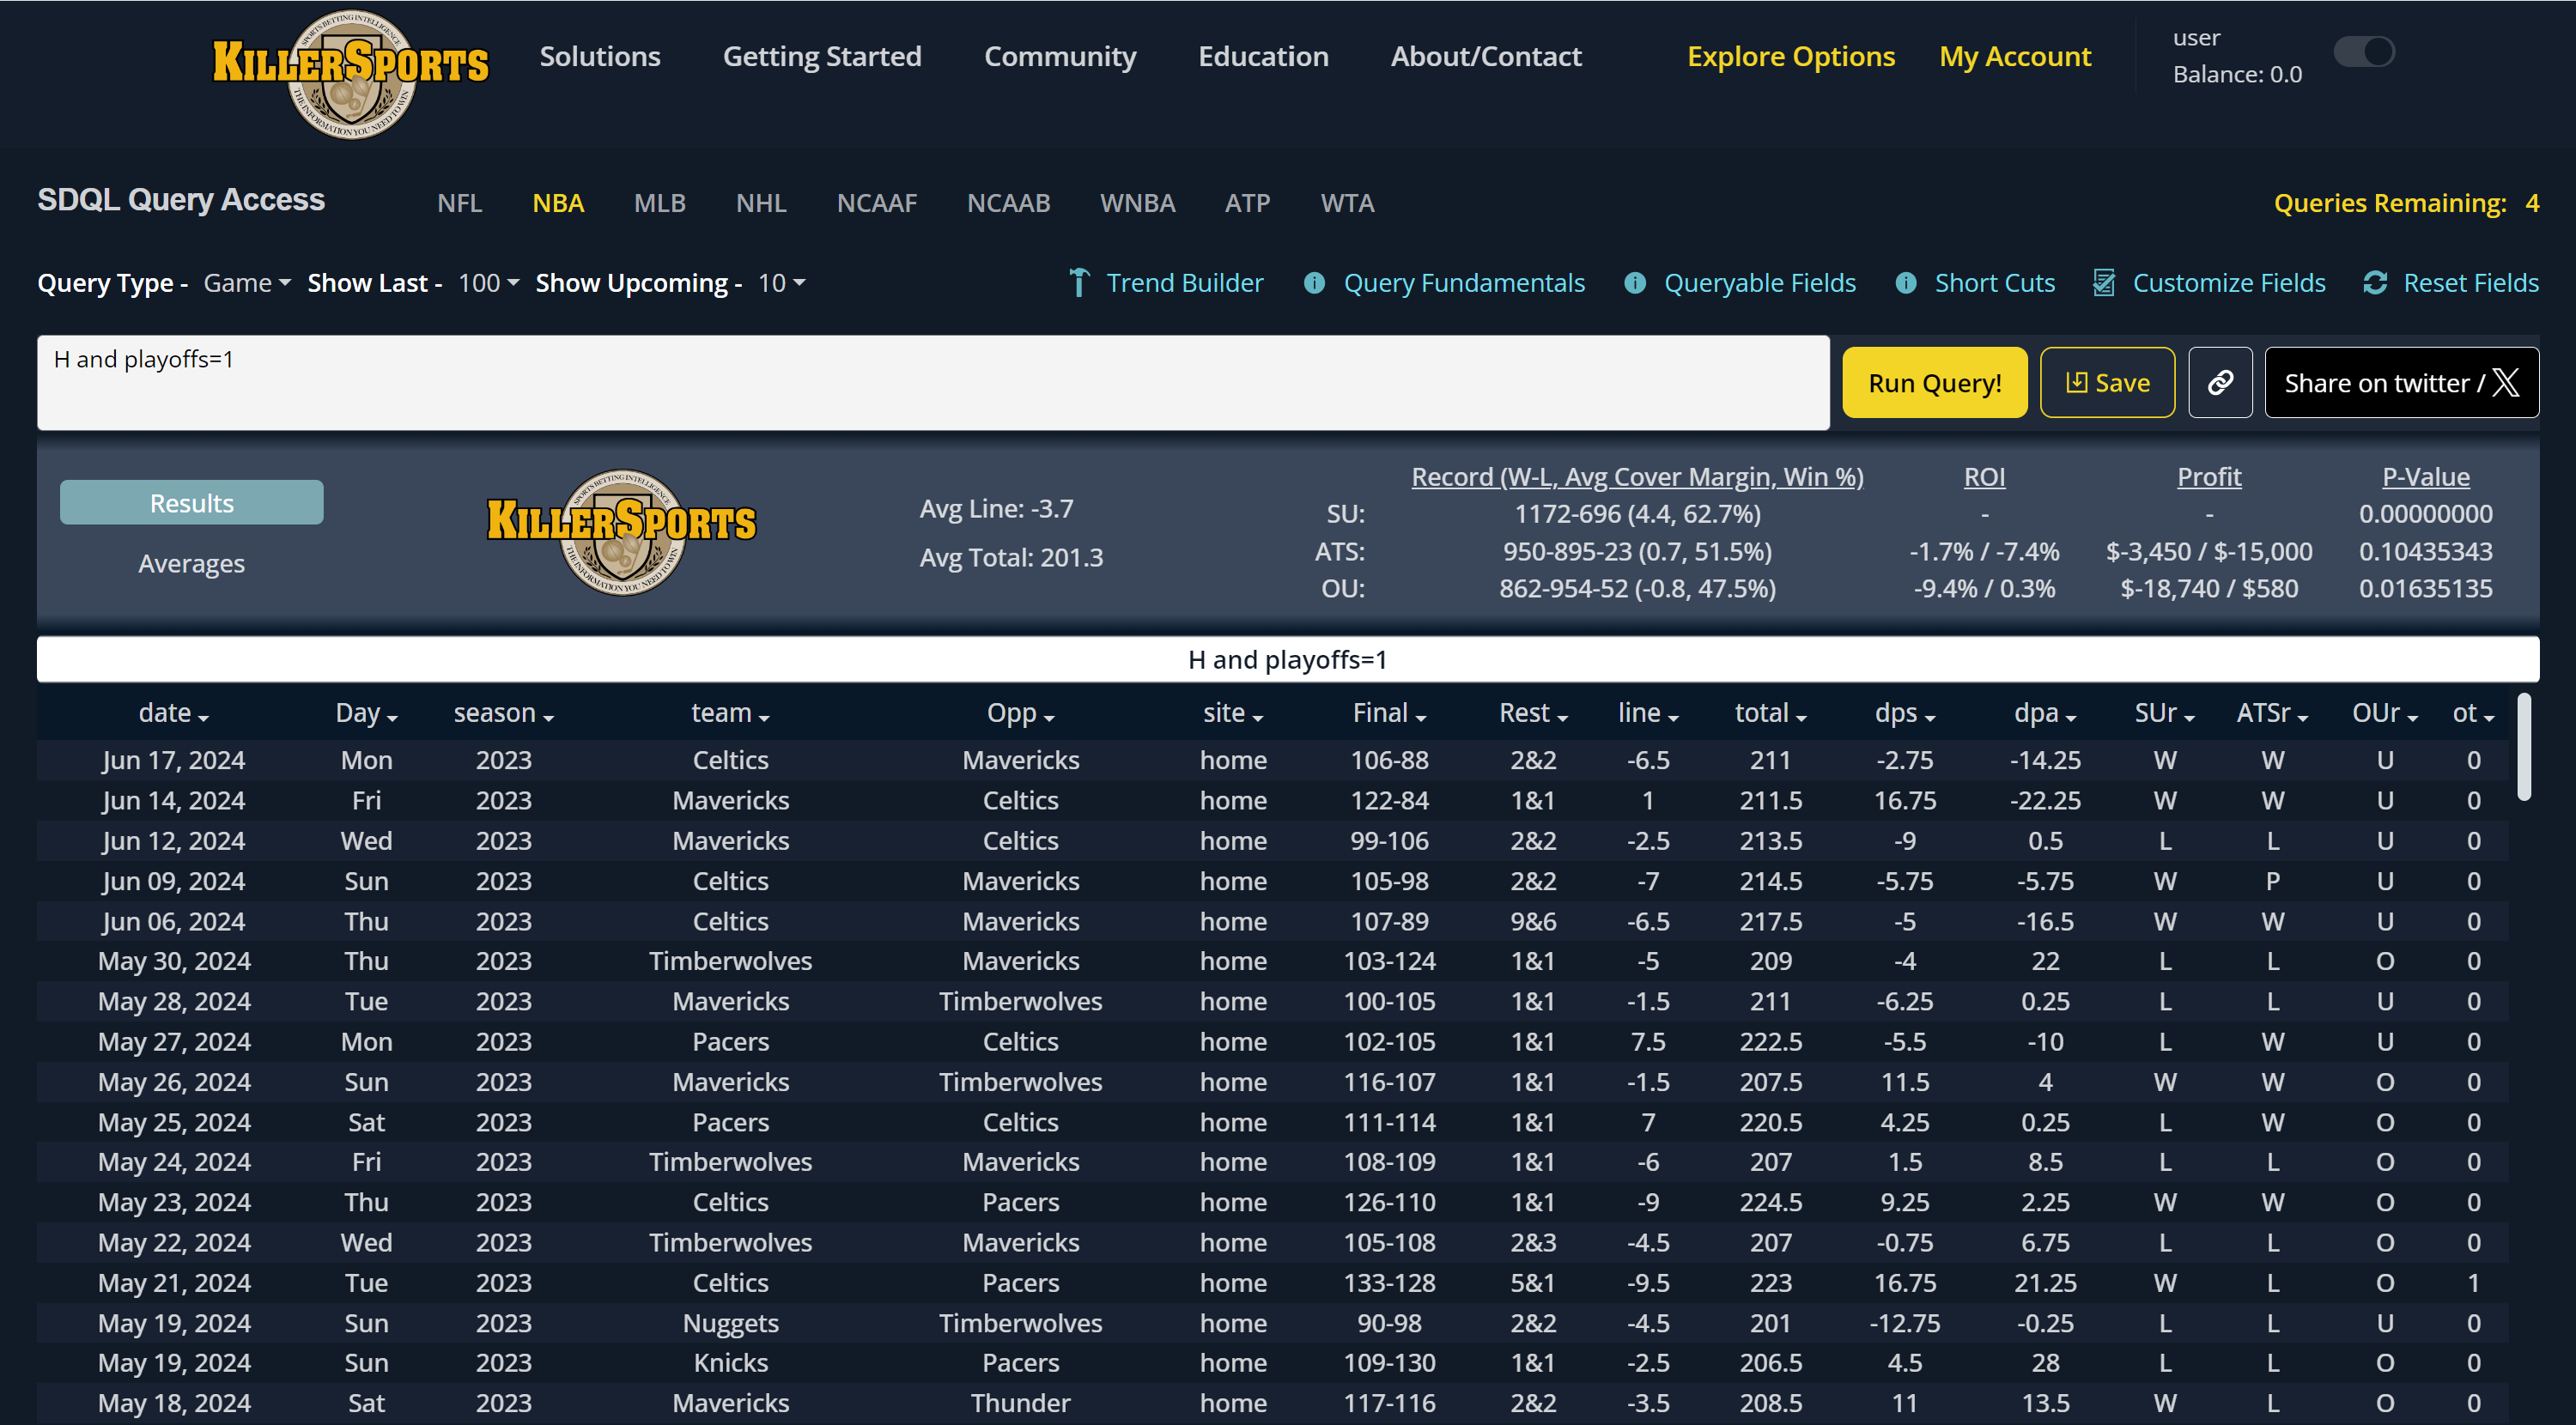Image resolution: width=2576 pixels, height=1425 pixels.
Task: Switch to the WTA league tab
Action: [x=1347, y=203]
